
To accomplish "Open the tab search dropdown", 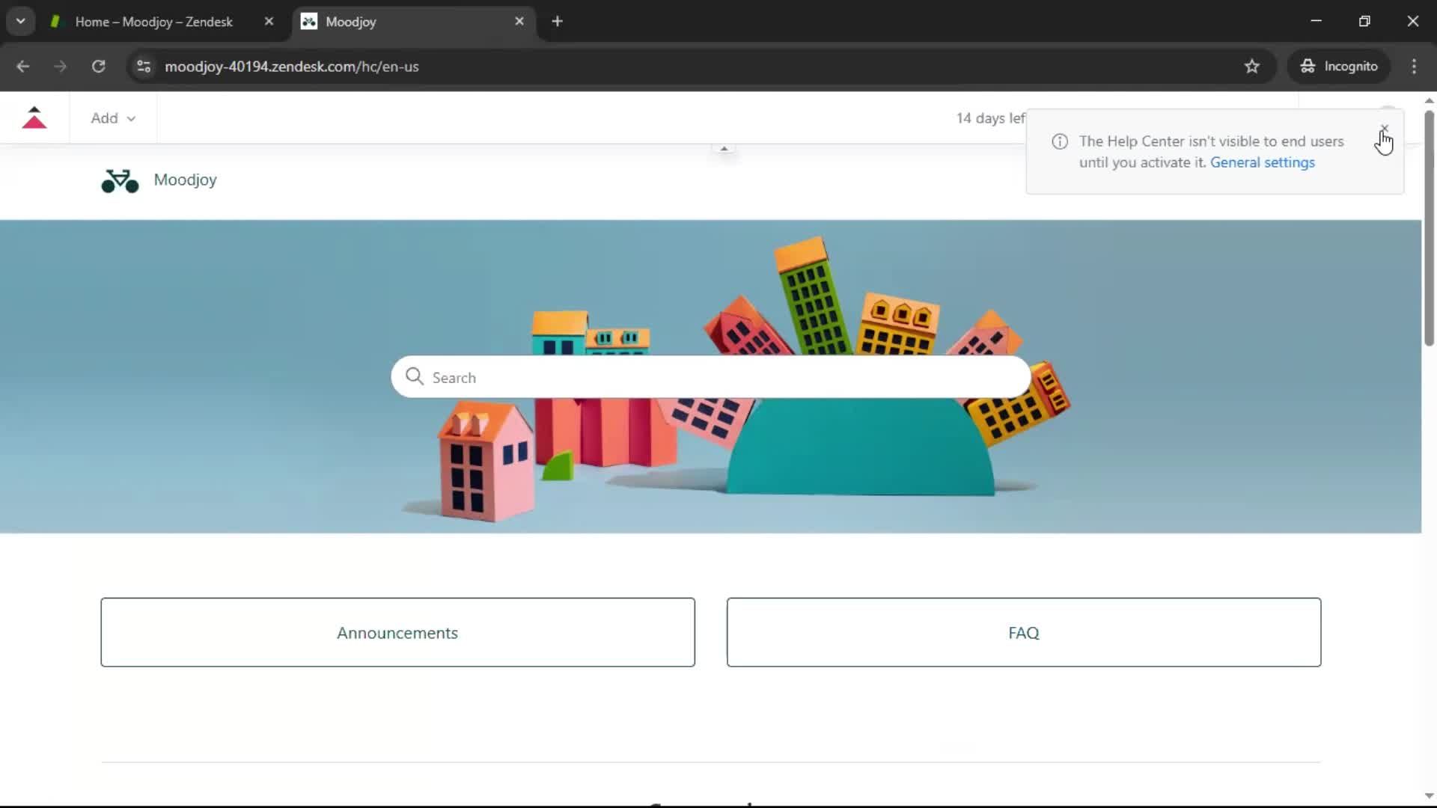I will coord(20,22).
